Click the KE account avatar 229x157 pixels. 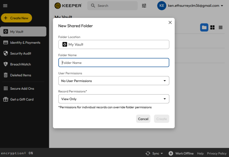pos(161,6)
